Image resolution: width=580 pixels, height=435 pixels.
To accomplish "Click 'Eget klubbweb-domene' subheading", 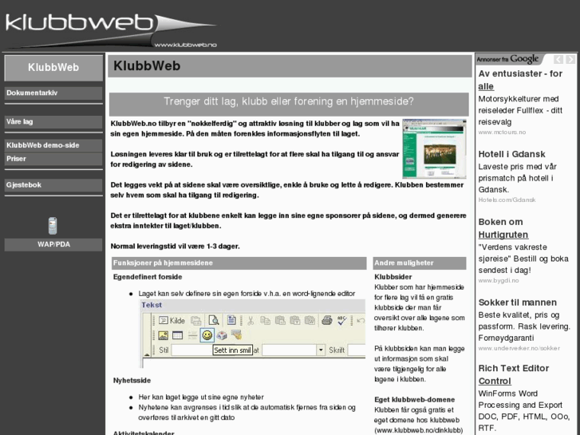I will [414, 400].
